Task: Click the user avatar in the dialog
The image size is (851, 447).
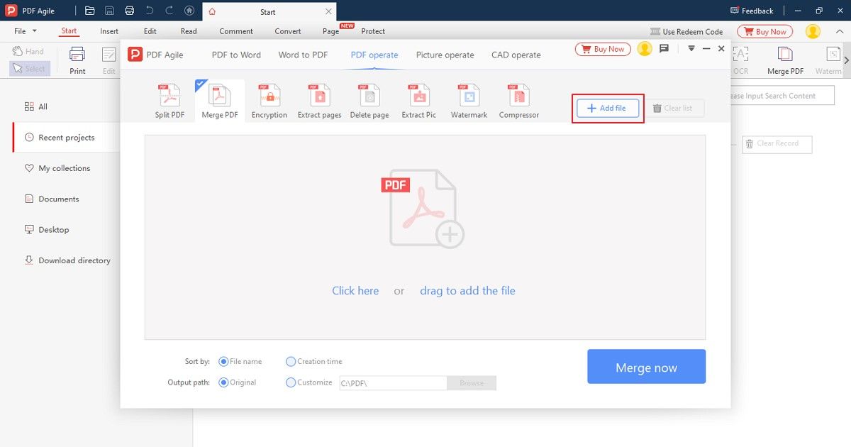Action: pos(645,49)
